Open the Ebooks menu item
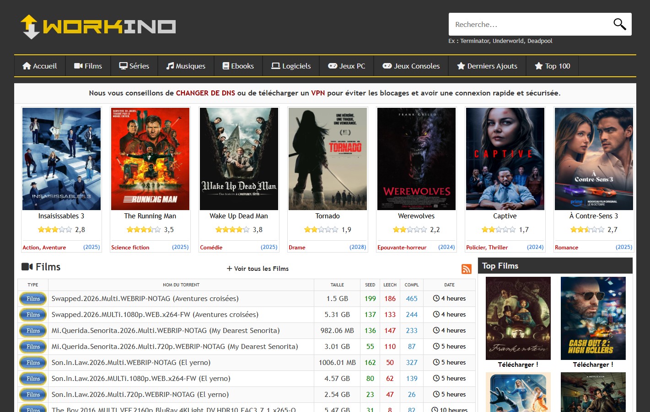 pyautogui.click(x=238, y=66)
